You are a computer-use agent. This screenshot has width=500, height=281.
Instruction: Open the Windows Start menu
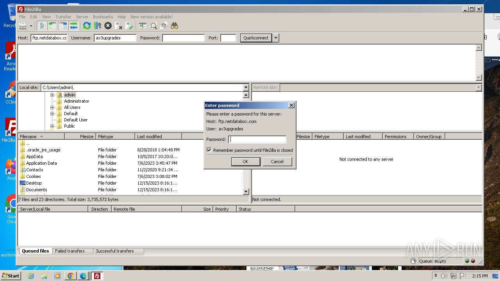(x=11, y=276)
